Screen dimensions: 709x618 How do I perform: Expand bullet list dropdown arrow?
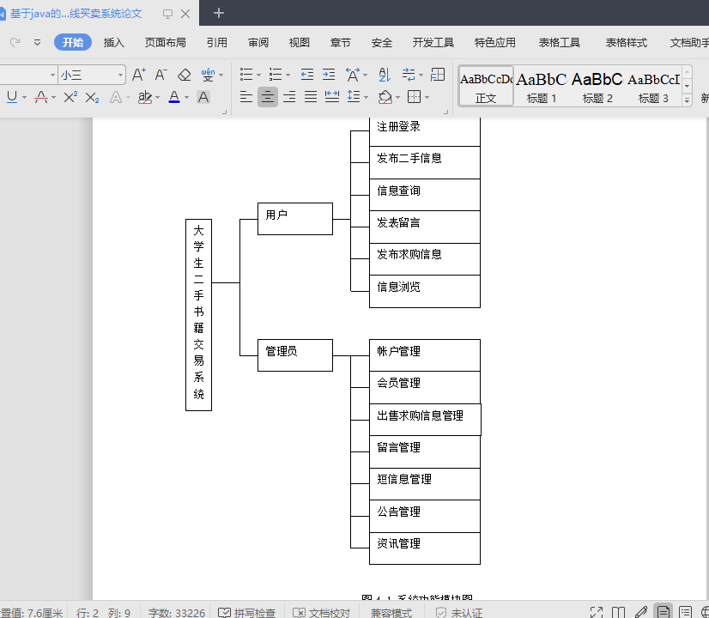[x=258, y=75]
